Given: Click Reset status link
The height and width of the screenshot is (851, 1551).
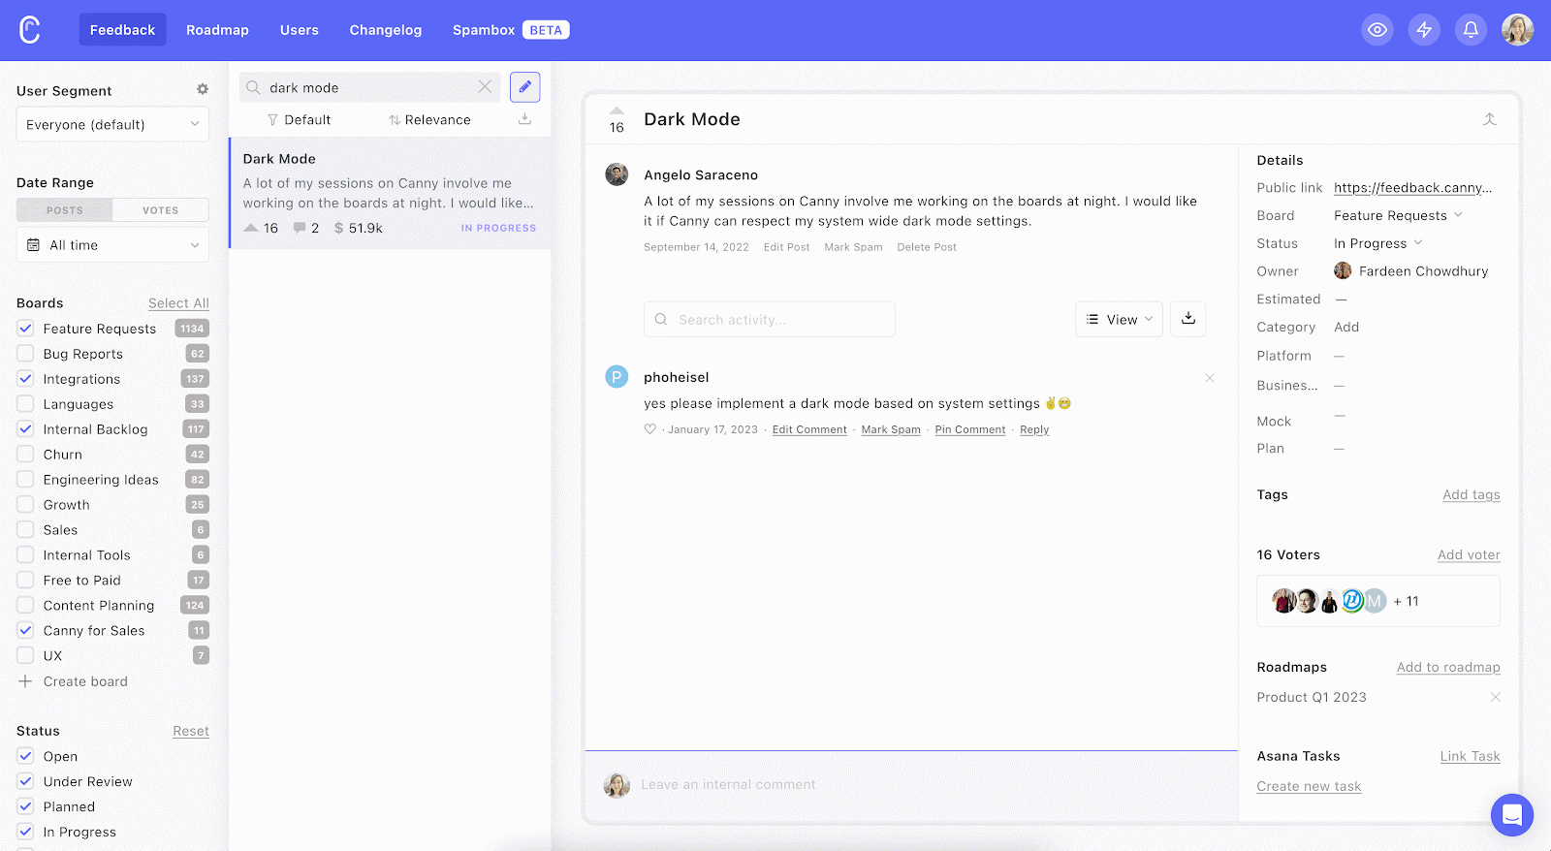Looking at the screenshot, I should click(x=191, y=731).
